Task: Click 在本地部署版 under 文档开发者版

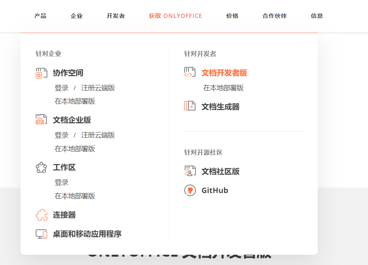Action: 223,88
